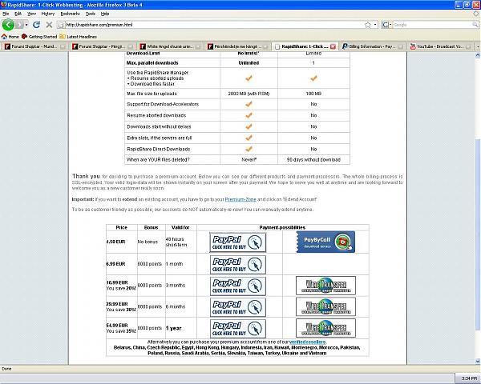Click PayPal button for 16.99 EUR plan

point(238,286)
